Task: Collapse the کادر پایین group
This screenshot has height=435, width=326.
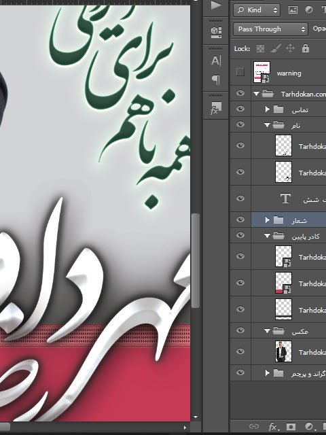Action: click(x=267, y=236)
